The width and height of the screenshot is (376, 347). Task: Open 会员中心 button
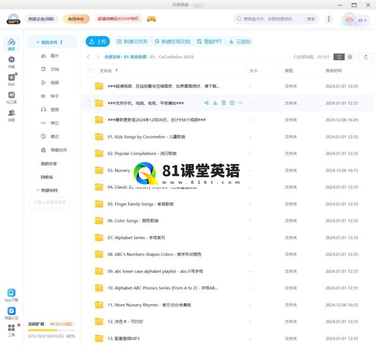click(76, 19)
